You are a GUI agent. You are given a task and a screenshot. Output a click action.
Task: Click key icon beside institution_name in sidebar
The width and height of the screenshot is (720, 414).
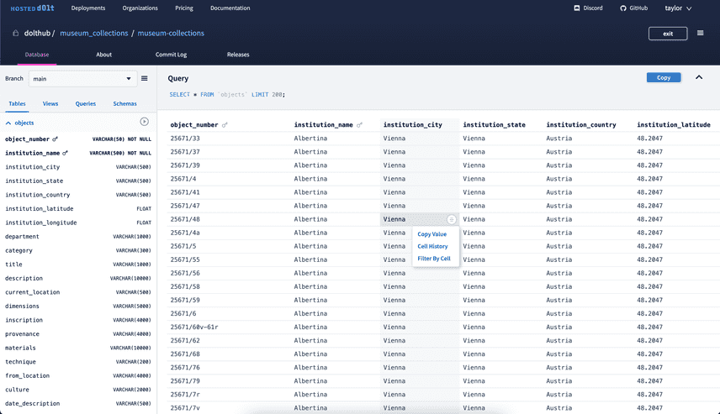[66, 153]
